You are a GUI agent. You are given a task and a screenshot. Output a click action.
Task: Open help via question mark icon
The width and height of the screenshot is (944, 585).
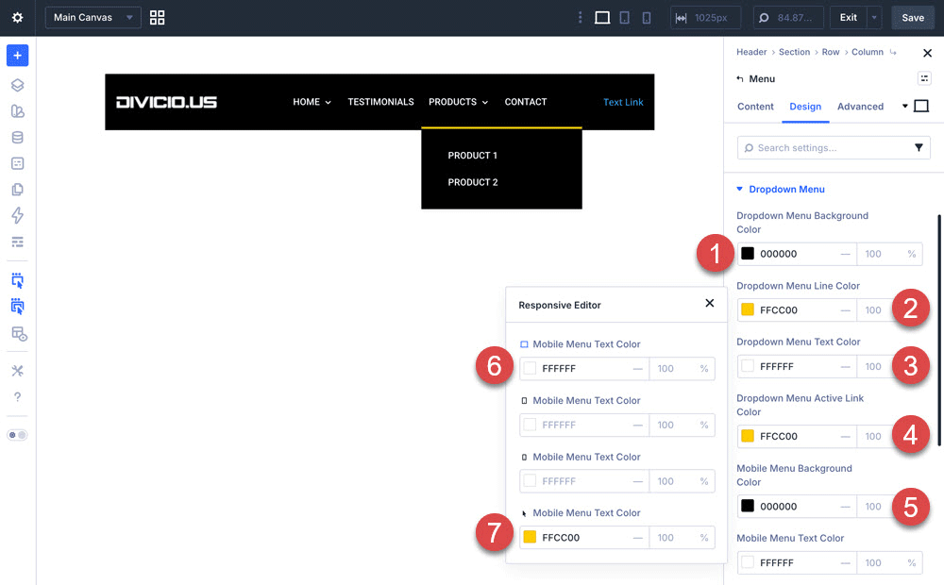[x=17, y=397]
